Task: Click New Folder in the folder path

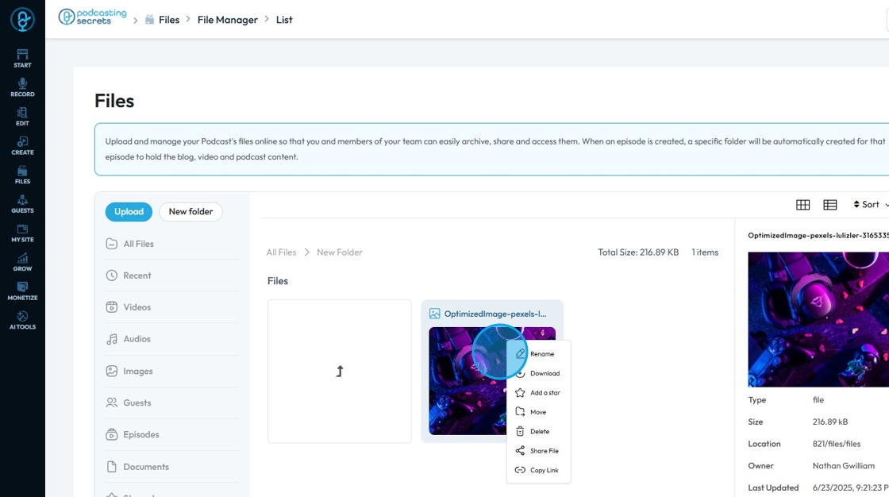Action: pos(340,252)
